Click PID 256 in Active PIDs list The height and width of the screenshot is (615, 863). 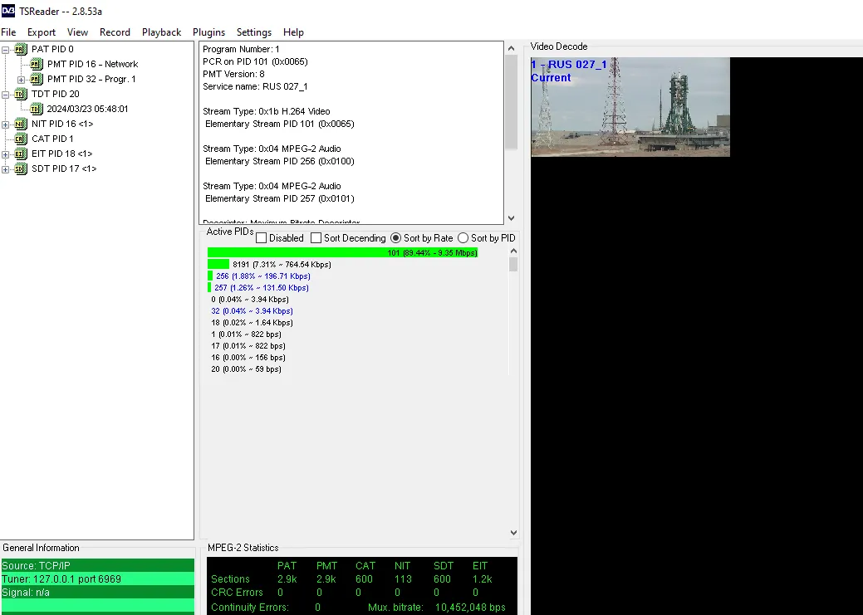coord(262,276)
